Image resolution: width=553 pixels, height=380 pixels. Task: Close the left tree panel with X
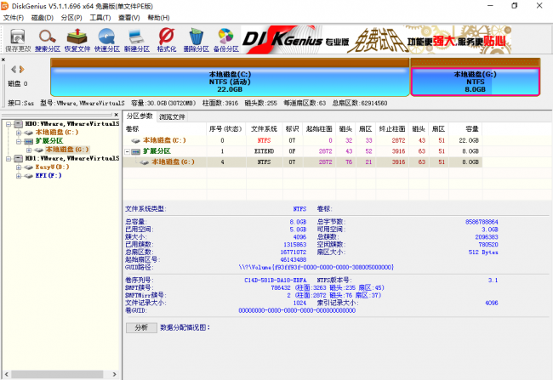pos(116,115)
